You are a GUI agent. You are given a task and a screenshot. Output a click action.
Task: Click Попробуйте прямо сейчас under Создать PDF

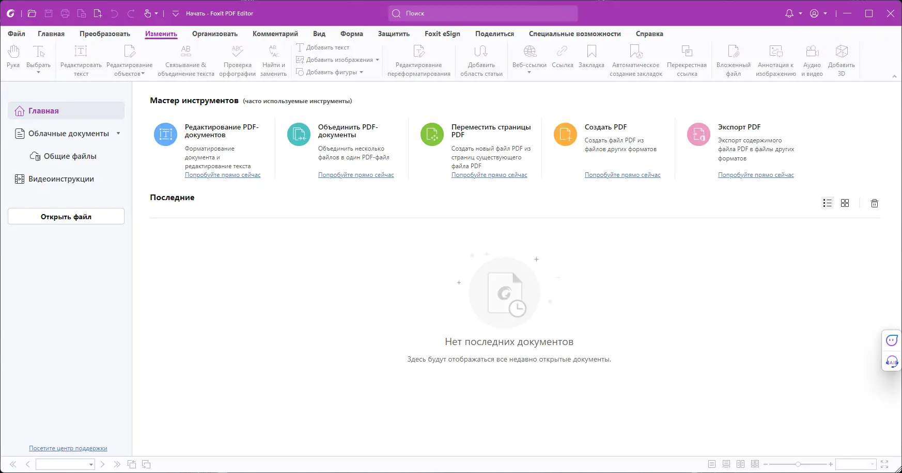(x=623, y=175)
